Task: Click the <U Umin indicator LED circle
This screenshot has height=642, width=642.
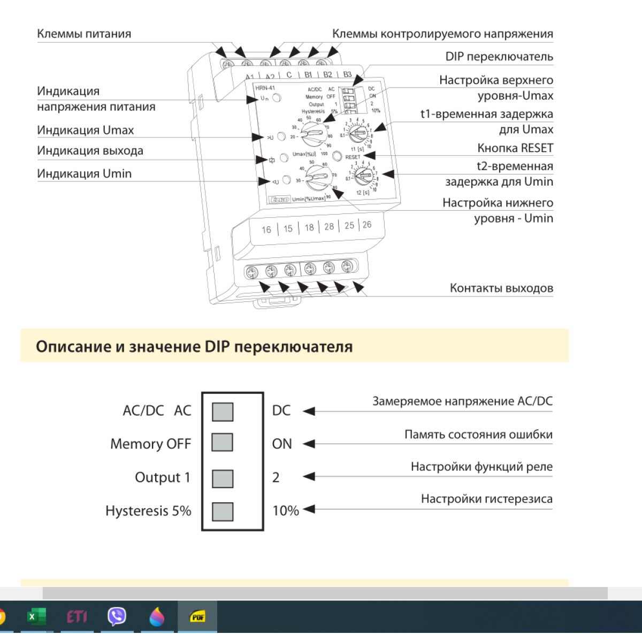Action: point(286,180)
